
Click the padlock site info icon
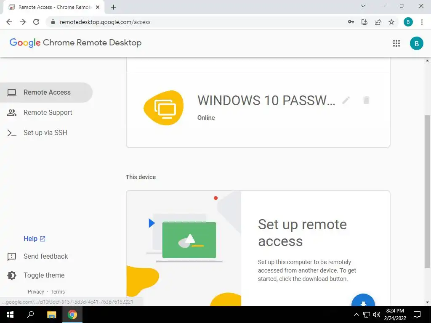(53, 22)
